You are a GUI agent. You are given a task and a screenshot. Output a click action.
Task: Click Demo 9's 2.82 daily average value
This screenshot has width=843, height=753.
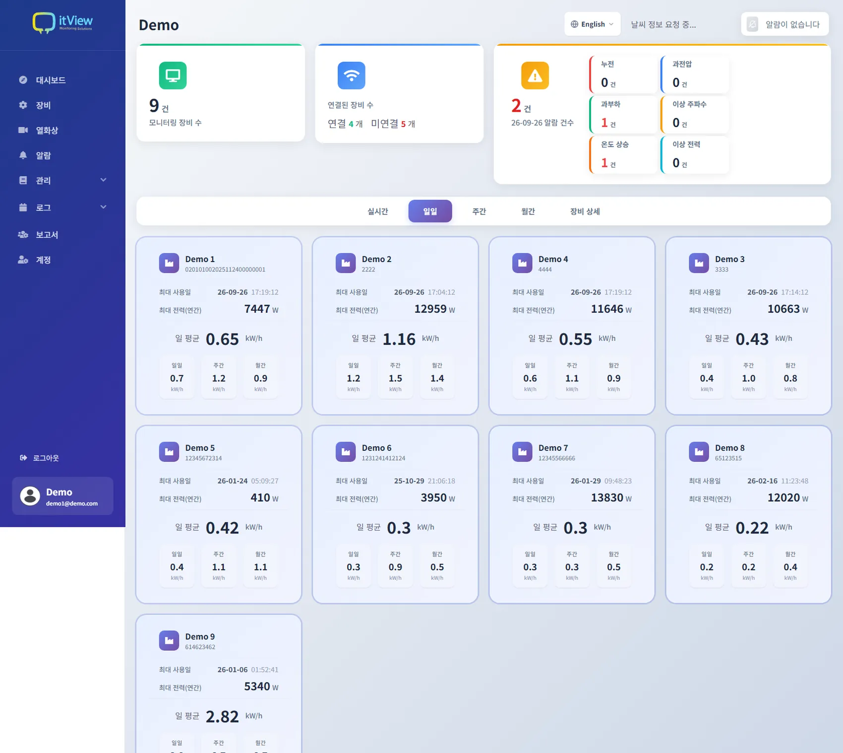pos(222,717)
